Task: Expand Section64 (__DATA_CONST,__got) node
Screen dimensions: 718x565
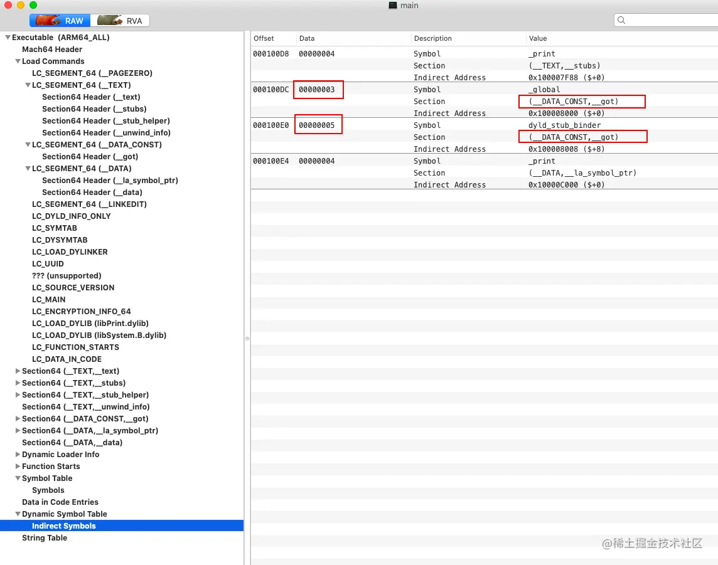Action: coord(18,419)
